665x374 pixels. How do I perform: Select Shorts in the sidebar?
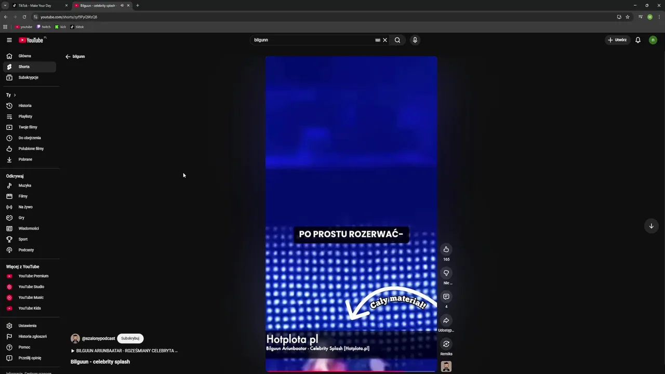[x=29, y=66]
